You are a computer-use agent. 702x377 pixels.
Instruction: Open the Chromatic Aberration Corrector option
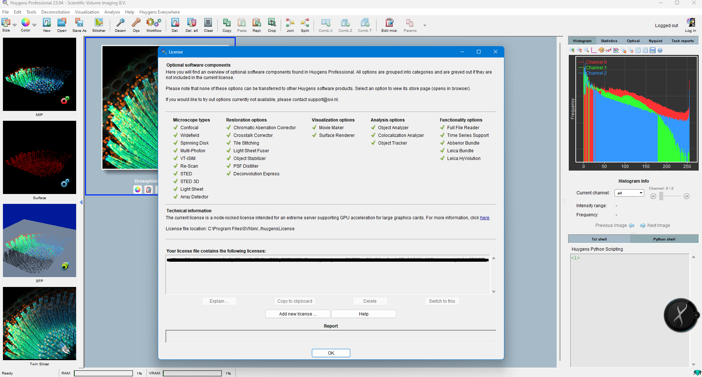[x=261, y=128]
